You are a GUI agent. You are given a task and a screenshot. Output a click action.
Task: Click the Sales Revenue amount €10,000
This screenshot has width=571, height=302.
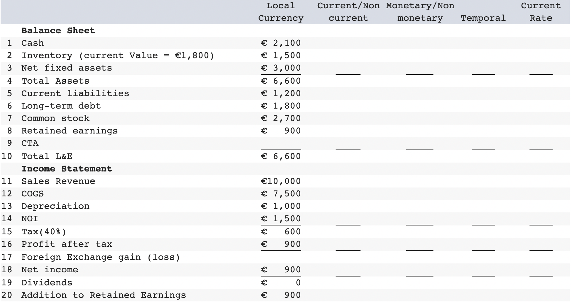pos(280,181)
